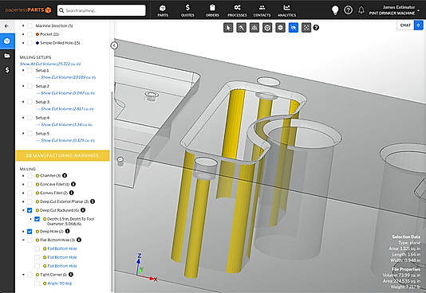Click the info icon beside Flat Bottom Hole (3)
The height and width of the screenshot is (293, 426).
[x=79, y=240]
